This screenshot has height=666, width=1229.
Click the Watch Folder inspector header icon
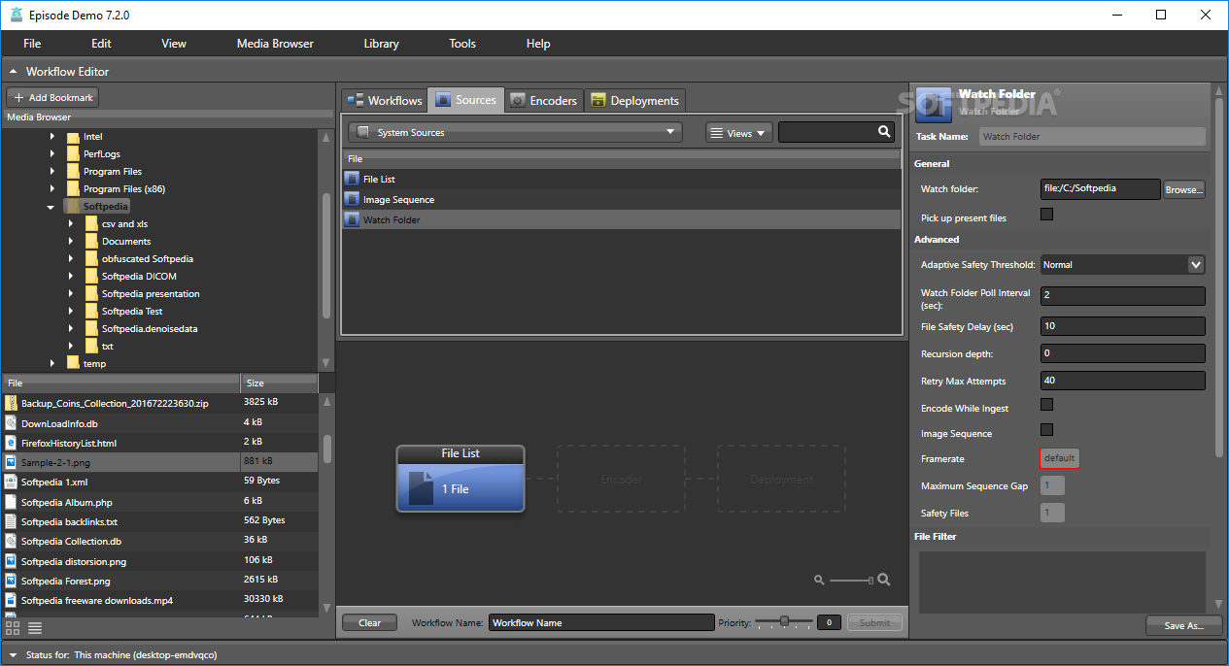[934, 105]
